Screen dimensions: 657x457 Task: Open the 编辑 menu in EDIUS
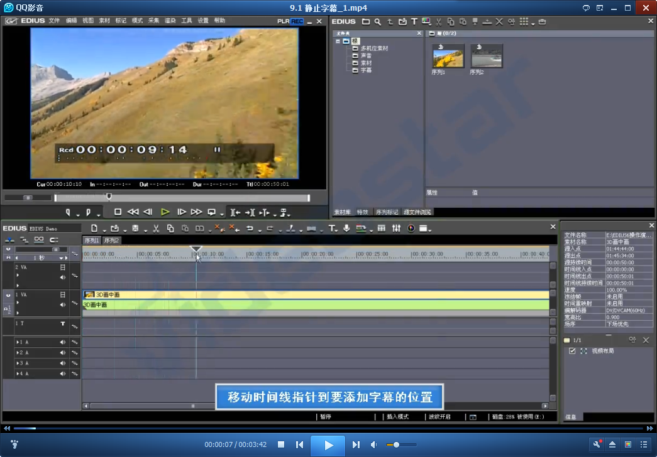(x=71, y=21)
